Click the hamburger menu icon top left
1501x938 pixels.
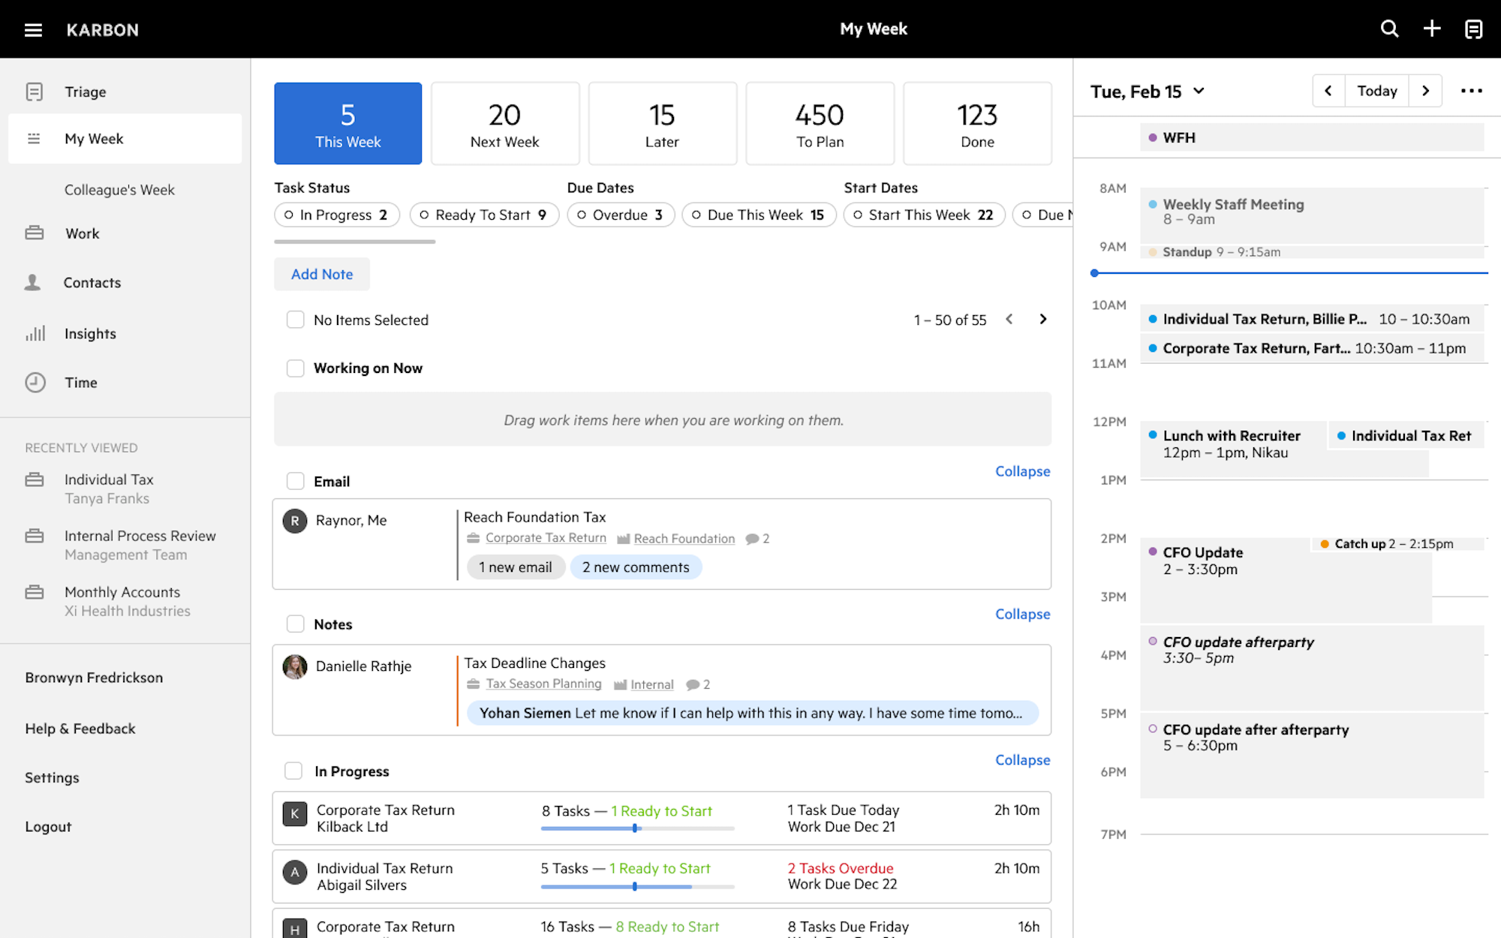(x=32, y=29)
